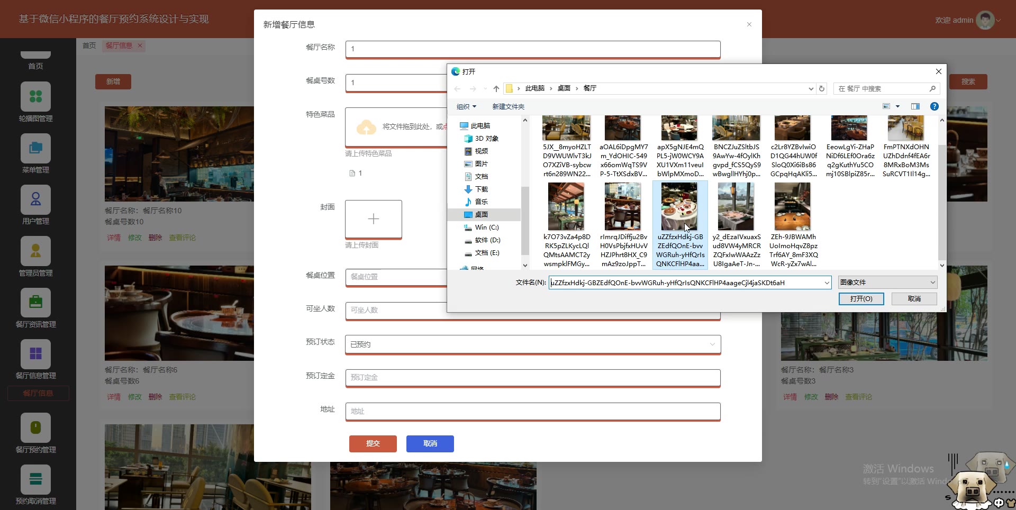Viewport: 1016px width, 510px height.
Task: Select the Downloads folder in the tree
Action: 481,189
